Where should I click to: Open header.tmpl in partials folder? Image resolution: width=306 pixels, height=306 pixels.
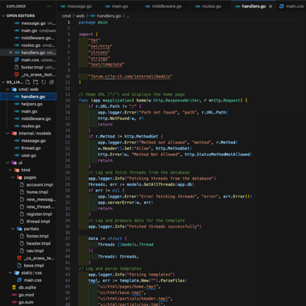click(28, 243)
